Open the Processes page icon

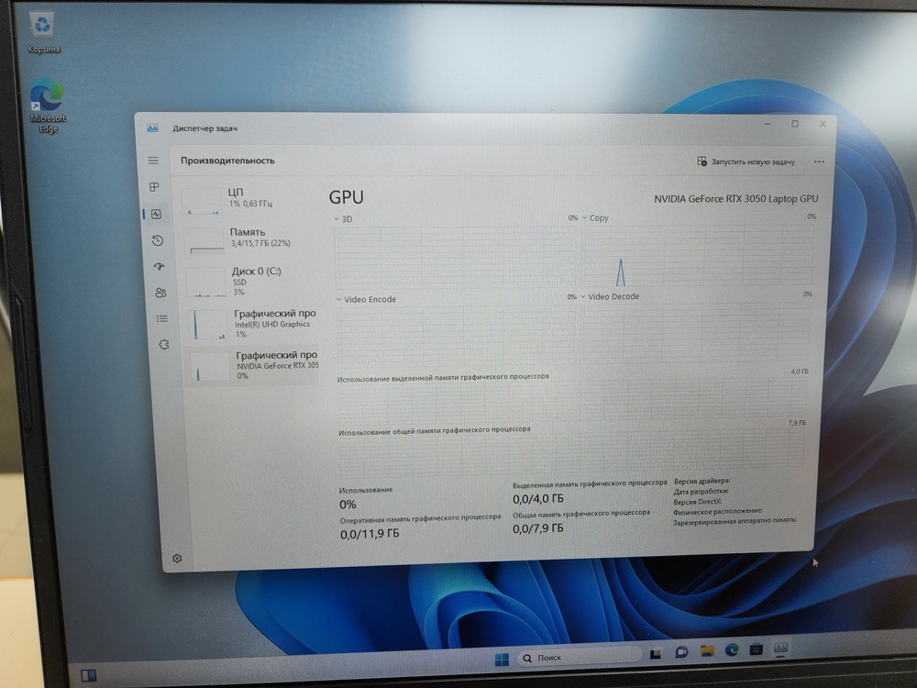click(154, 187)
